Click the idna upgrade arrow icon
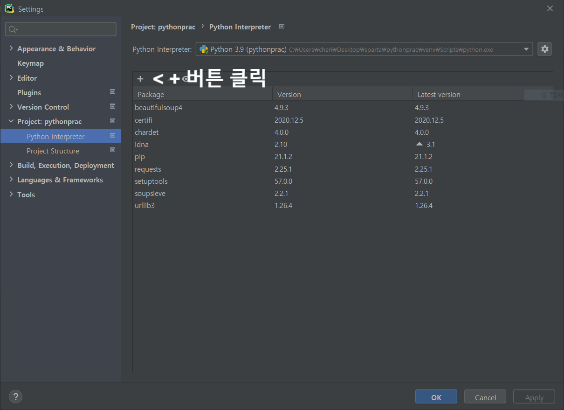The image size is (564, 410). 420,144
